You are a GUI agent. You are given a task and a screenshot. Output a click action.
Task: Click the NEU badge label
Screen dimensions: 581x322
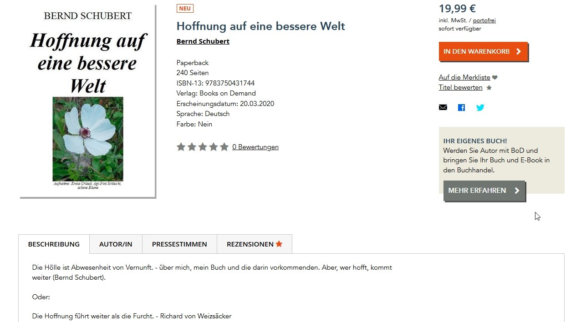click(x=185, y=9)
